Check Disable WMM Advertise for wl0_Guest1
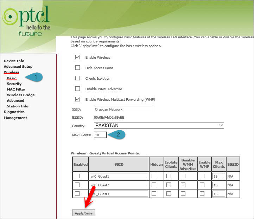Viewport: 254px width, 219px height. pyautogui.click(x=183, y=176)
